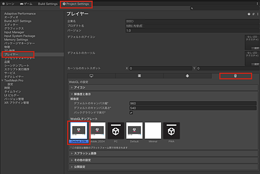Switch to the Project Settings tab
This screenshot has height=174, width=260.
(76, 4)
